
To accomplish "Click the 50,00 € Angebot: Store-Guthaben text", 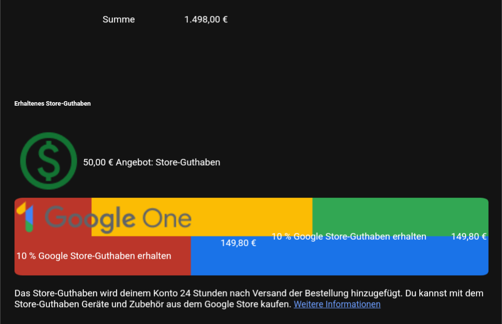I will pyautogui.click(x=152, y=162).
